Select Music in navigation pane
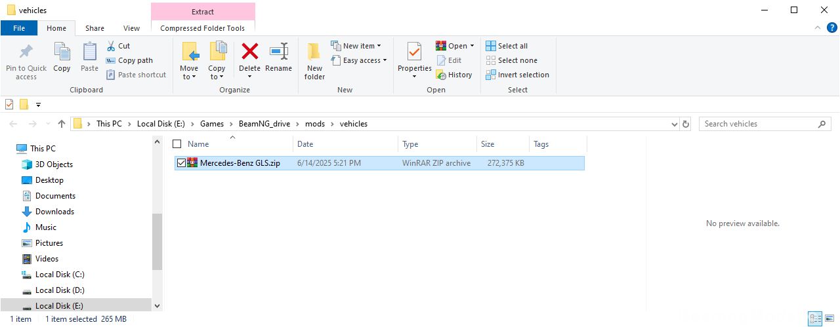The height and width of the screenshot is (327, 840). [45, 227]
